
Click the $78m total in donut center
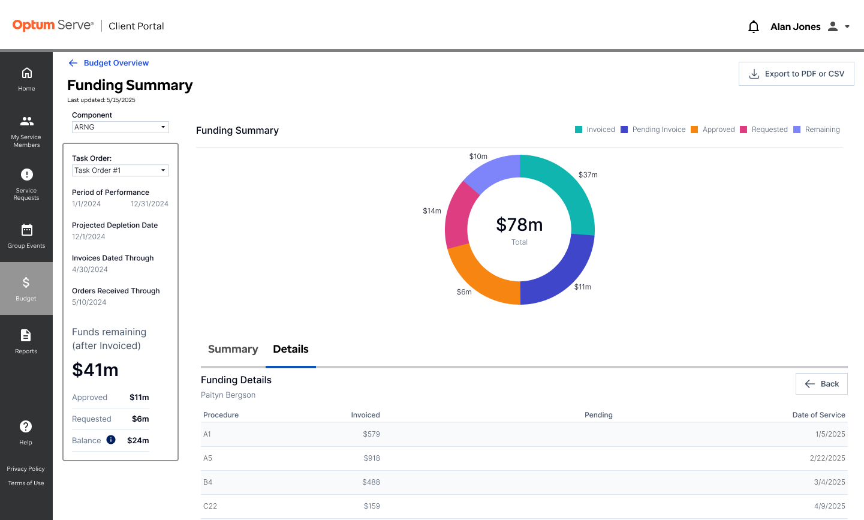(x=519, y=225)
